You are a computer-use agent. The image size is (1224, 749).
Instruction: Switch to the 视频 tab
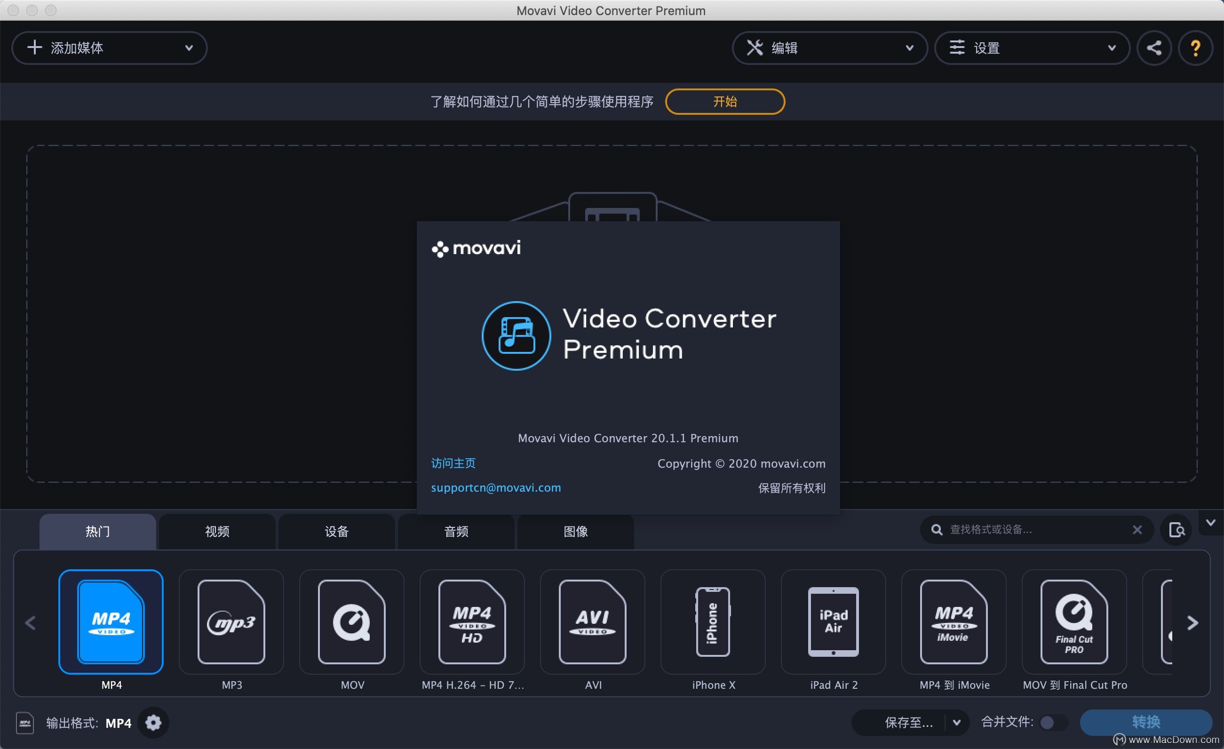coord(217,532)
